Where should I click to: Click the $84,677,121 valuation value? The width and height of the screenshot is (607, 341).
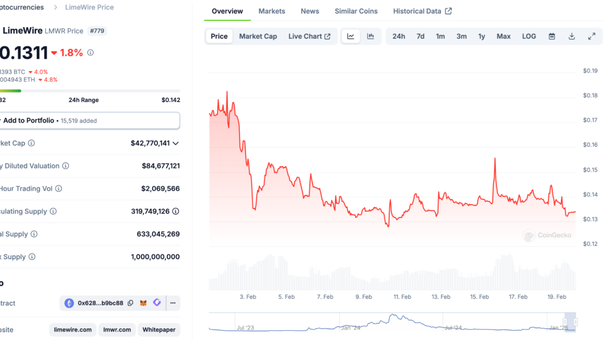(x=161, y=166)
